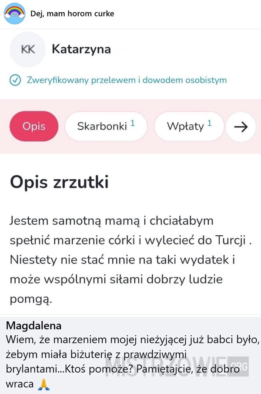The height and width of the screenshot is (394, 261).
Task: Open the rainbow page avatar
Action: coord(15,13)
